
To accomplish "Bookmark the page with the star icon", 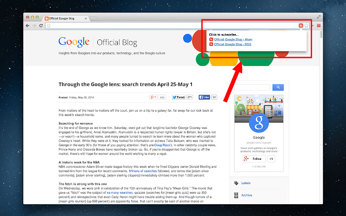I will point(307,25).
